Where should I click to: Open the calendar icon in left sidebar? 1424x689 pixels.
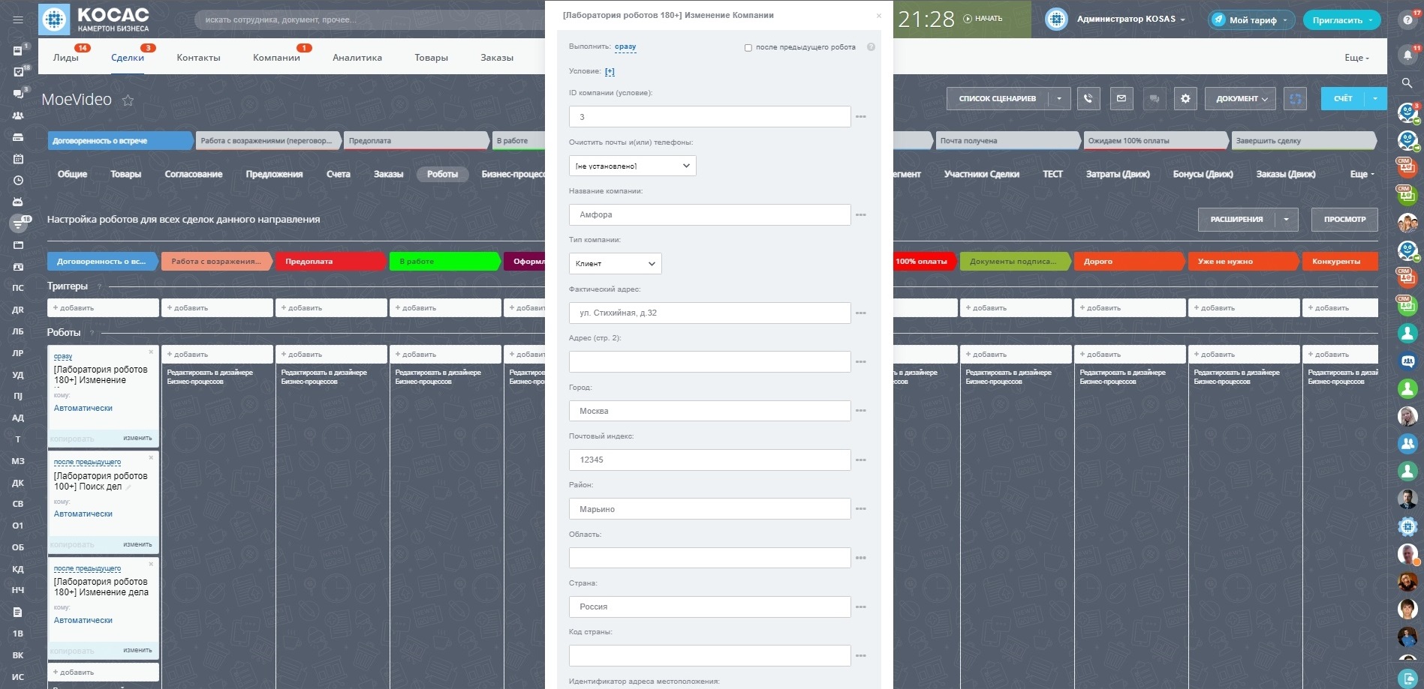click(18, 159)
